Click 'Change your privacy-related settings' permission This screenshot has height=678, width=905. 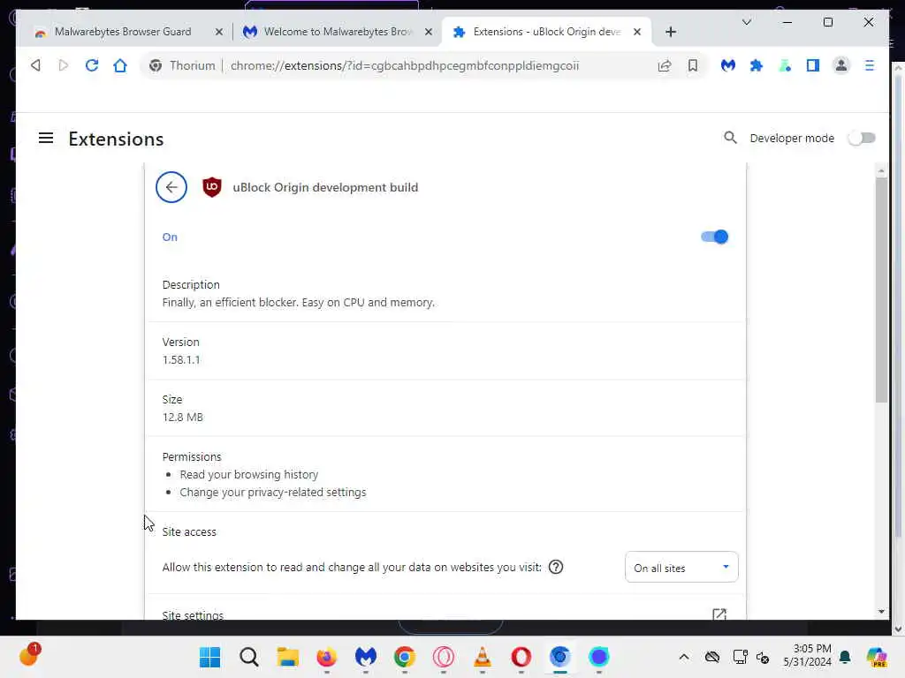pyautogui.click(x=273, y=493)
